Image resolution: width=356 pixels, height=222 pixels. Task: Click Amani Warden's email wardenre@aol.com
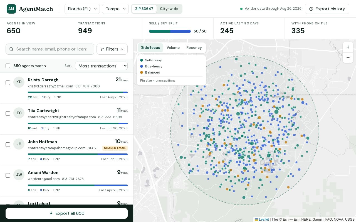point(44,179)
